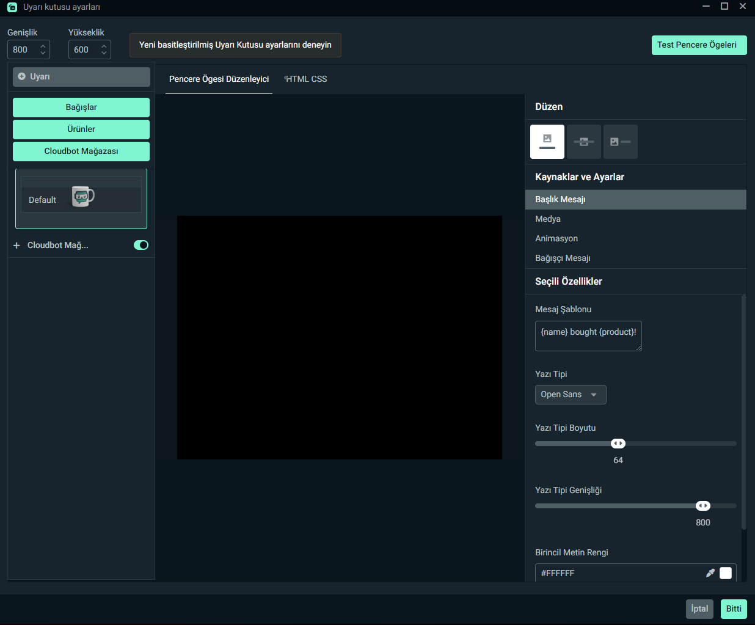
Task: Click the Ürünler button
Action: (81, 130)
